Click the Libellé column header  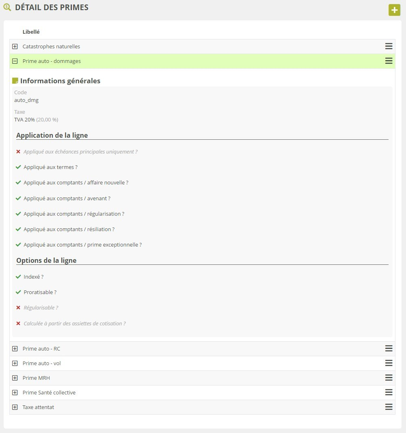pyautogui.click(x=31, y=32)
